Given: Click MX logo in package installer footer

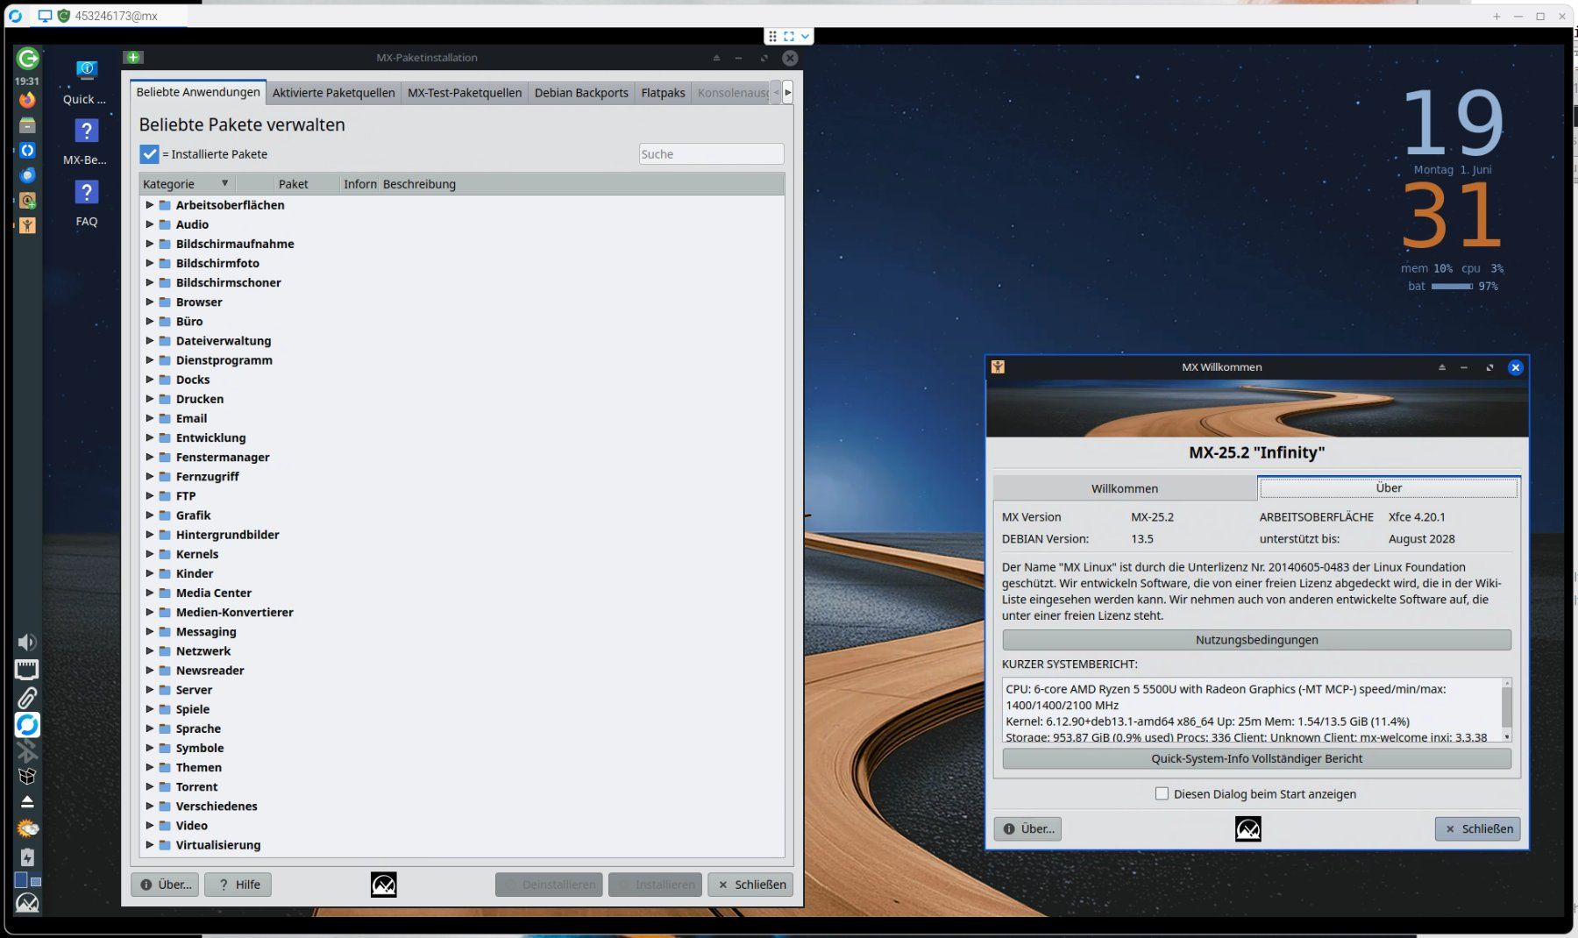Looking at the screenshot, I should click(x=383, y=885).
